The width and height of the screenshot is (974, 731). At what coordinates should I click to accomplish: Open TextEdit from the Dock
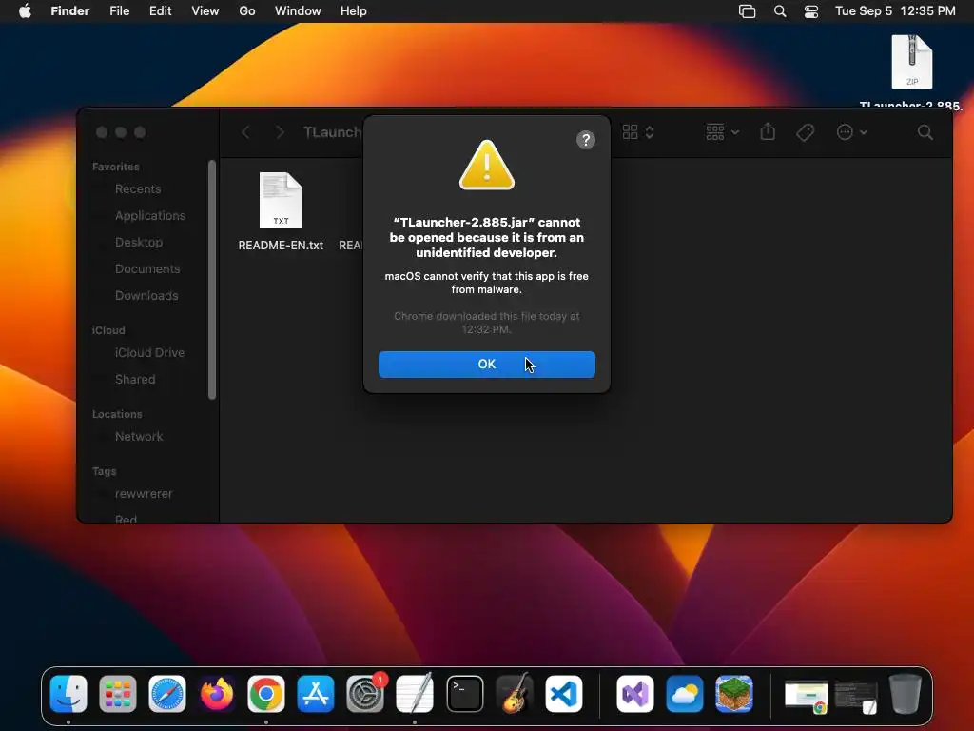point(415,694)
